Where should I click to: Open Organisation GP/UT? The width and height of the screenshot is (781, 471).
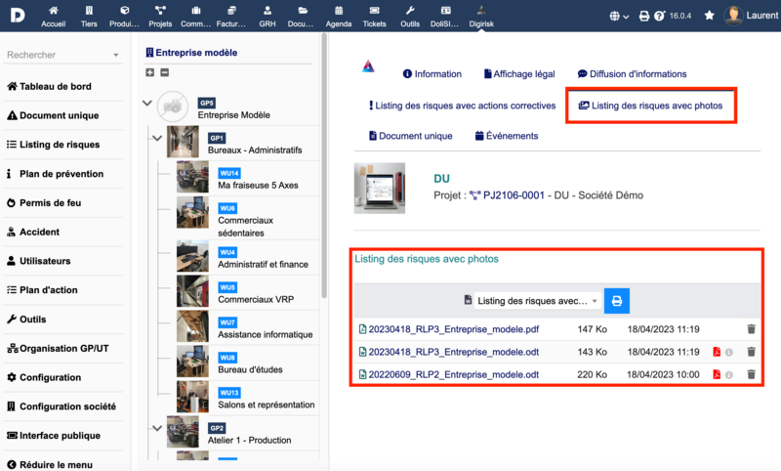tap(58, 349)
